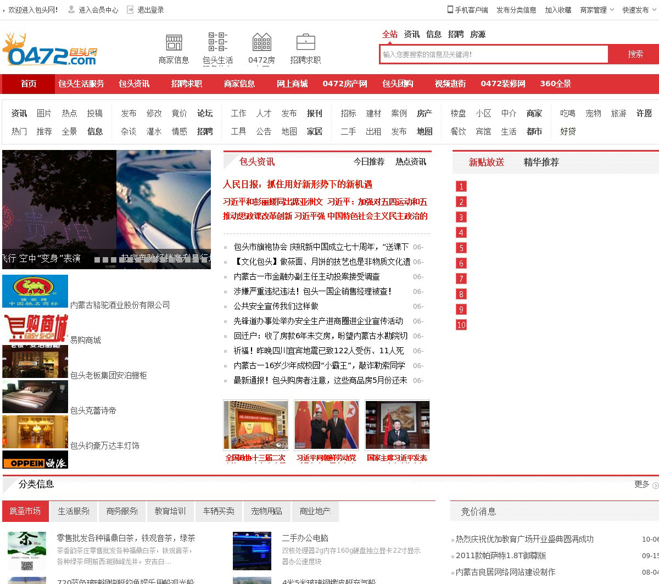Select the 生活服务 category tab
Image resolution: width=659 pixels, height=584 pixels.
[x=74, y=511]
